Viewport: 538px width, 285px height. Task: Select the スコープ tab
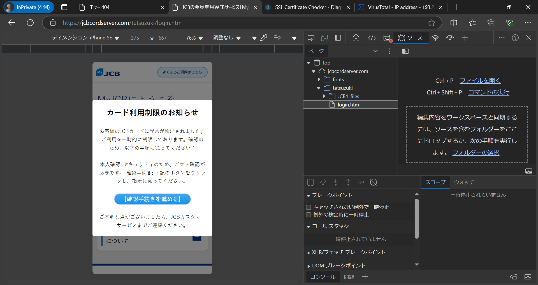(435, 182)
